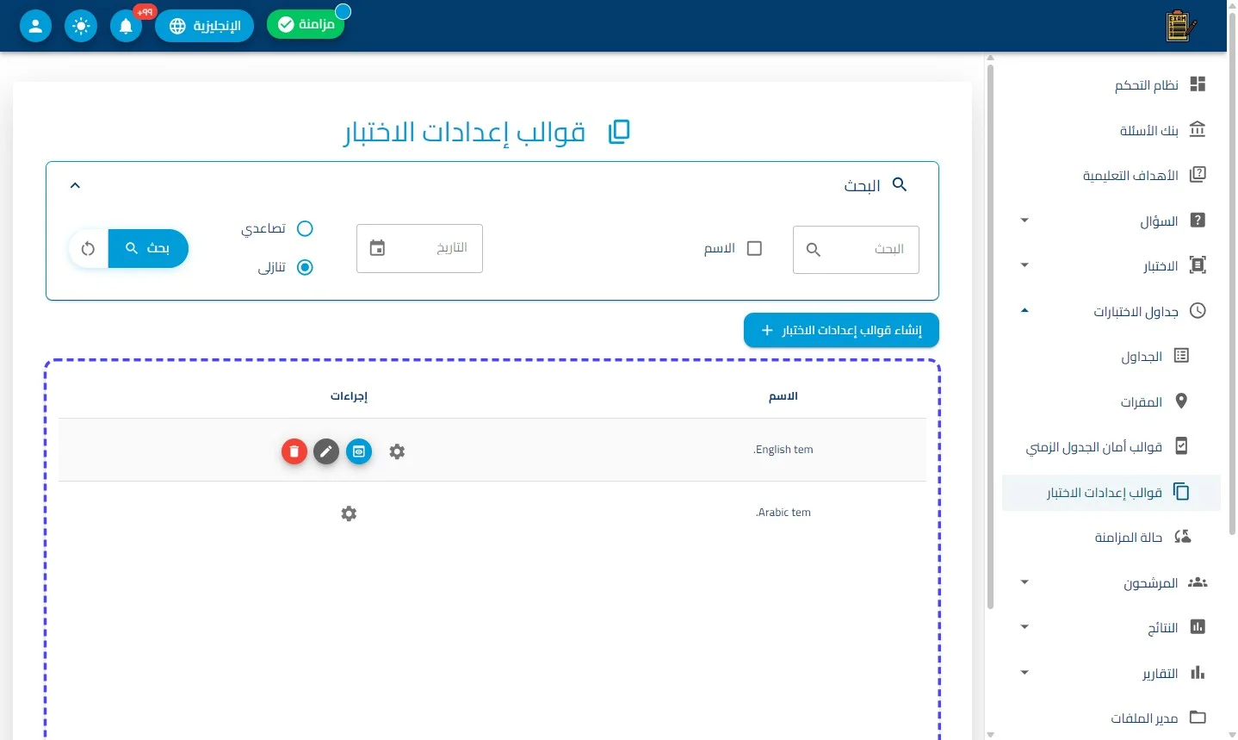
Task: Preview the English tem template
Action: point(359,451)
